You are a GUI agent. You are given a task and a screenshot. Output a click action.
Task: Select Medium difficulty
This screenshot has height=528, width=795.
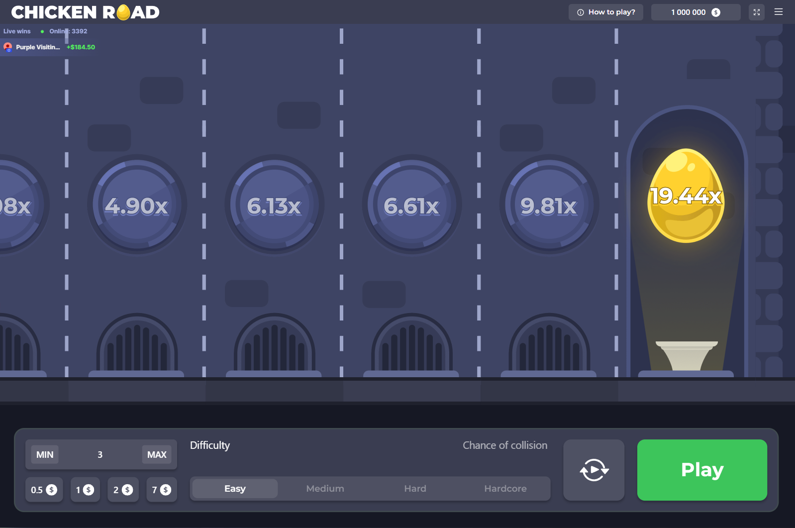point(325,489)
